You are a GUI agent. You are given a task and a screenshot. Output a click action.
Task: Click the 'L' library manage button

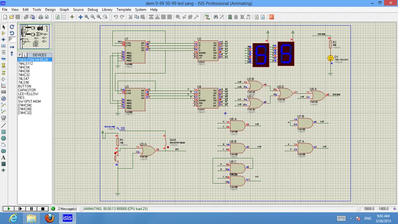25,55
